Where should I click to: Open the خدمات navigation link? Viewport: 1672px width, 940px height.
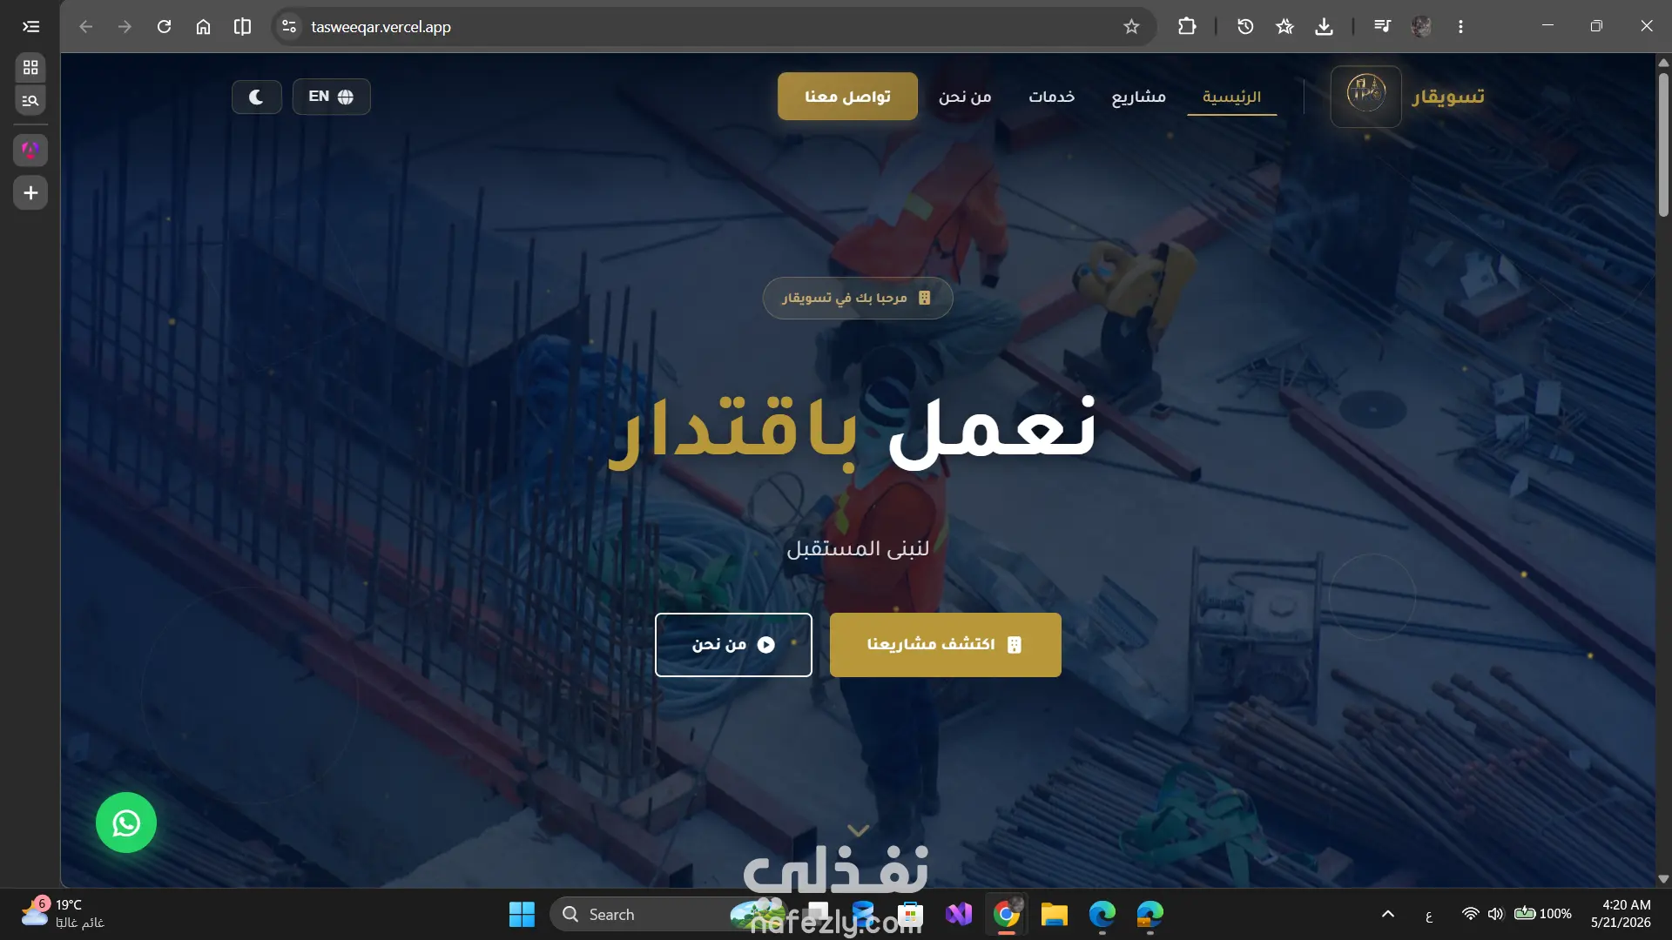[1051, 96]
